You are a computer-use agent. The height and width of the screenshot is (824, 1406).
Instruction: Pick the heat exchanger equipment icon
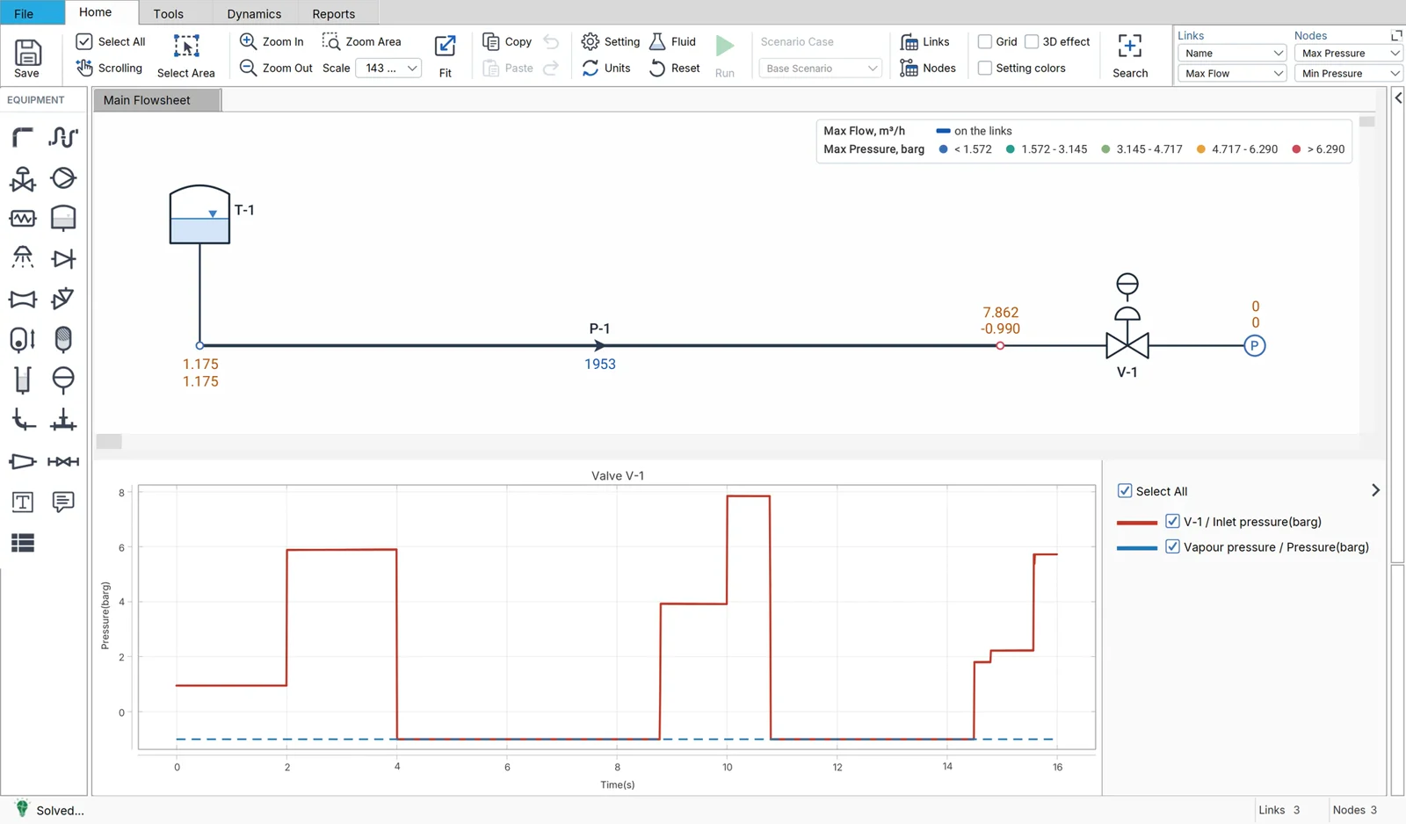23,218
